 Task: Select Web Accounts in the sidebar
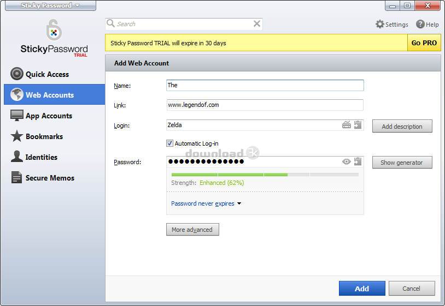click(54, 94)
